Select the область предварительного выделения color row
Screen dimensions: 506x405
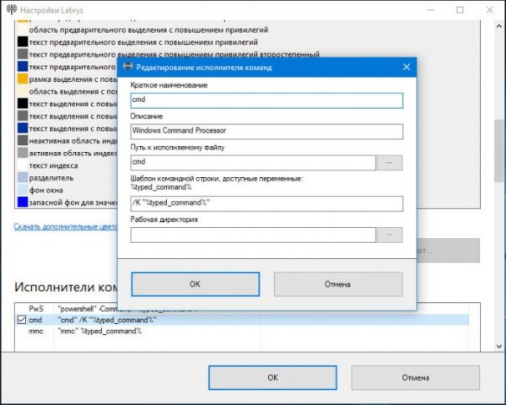click(x=148, y=30)
